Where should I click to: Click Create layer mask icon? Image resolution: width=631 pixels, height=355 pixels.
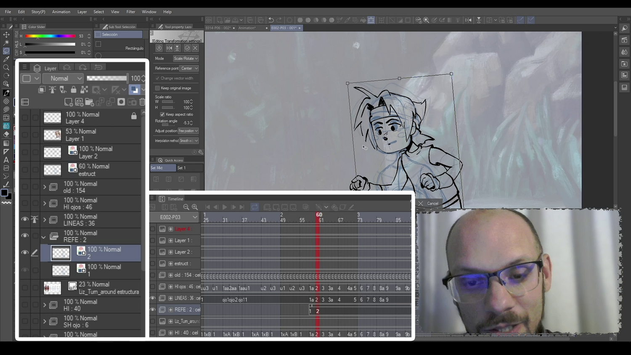click(x=121, y=102)
